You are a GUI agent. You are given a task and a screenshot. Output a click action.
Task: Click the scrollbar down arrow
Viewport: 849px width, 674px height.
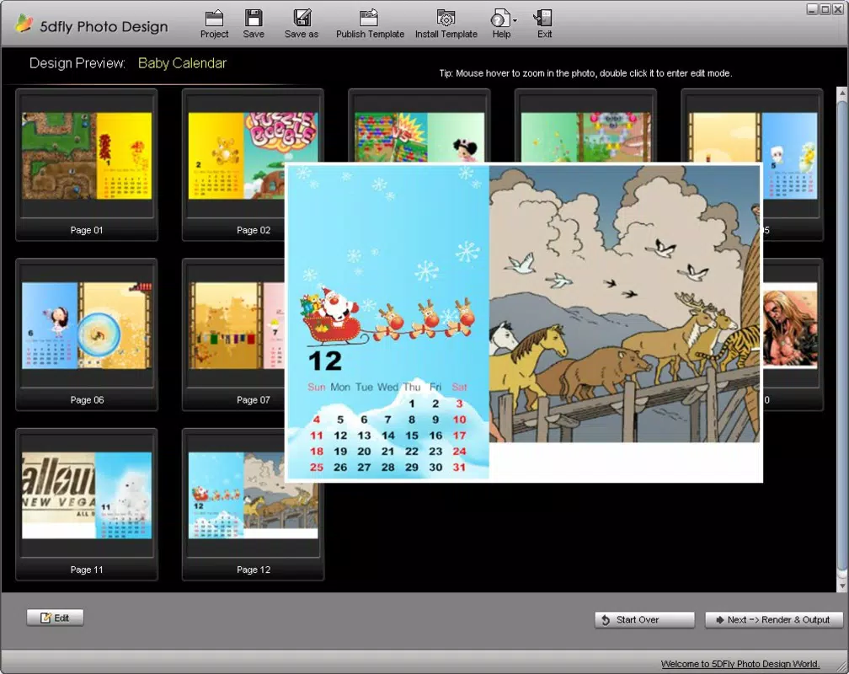coord(842,586)
